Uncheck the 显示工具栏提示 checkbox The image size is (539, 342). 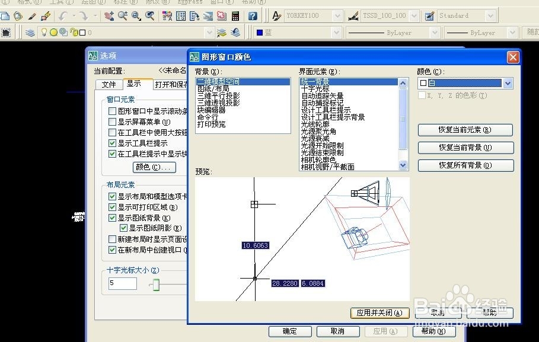[112, 143]
